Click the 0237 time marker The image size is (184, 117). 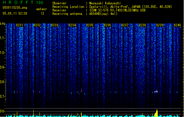click(x=125, y=25)
